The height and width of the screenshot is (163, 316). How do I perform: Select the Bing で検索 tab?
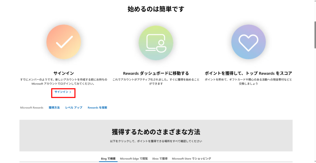tap(108, 159)
